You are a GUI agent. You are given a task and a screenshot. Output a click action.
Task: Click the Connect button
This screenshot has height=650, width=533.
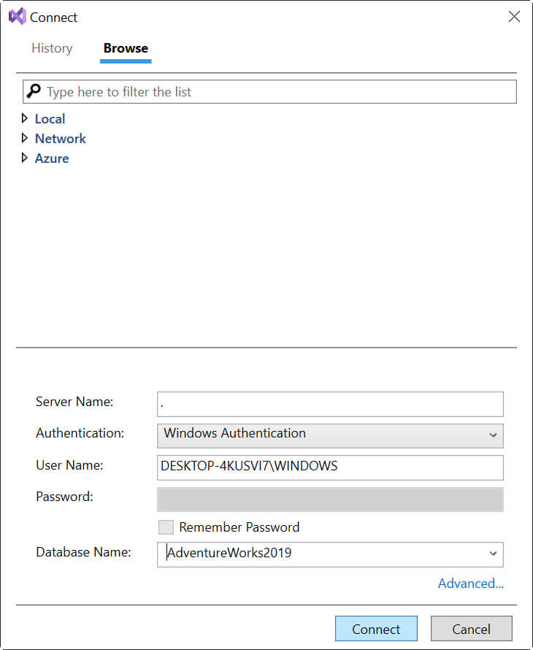click(376, 629)
